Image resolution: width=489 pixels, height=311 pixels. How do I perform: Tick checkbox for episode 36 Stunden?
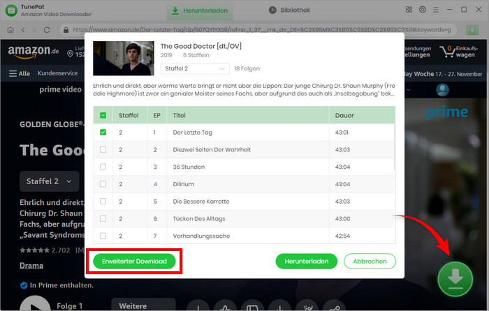coord(103,167)
